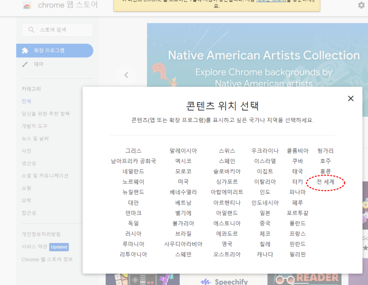Image resolution: width=368 pixels, height=285 pixels.
Task: Open 서비스 약관 link
Action: [35, 247]
